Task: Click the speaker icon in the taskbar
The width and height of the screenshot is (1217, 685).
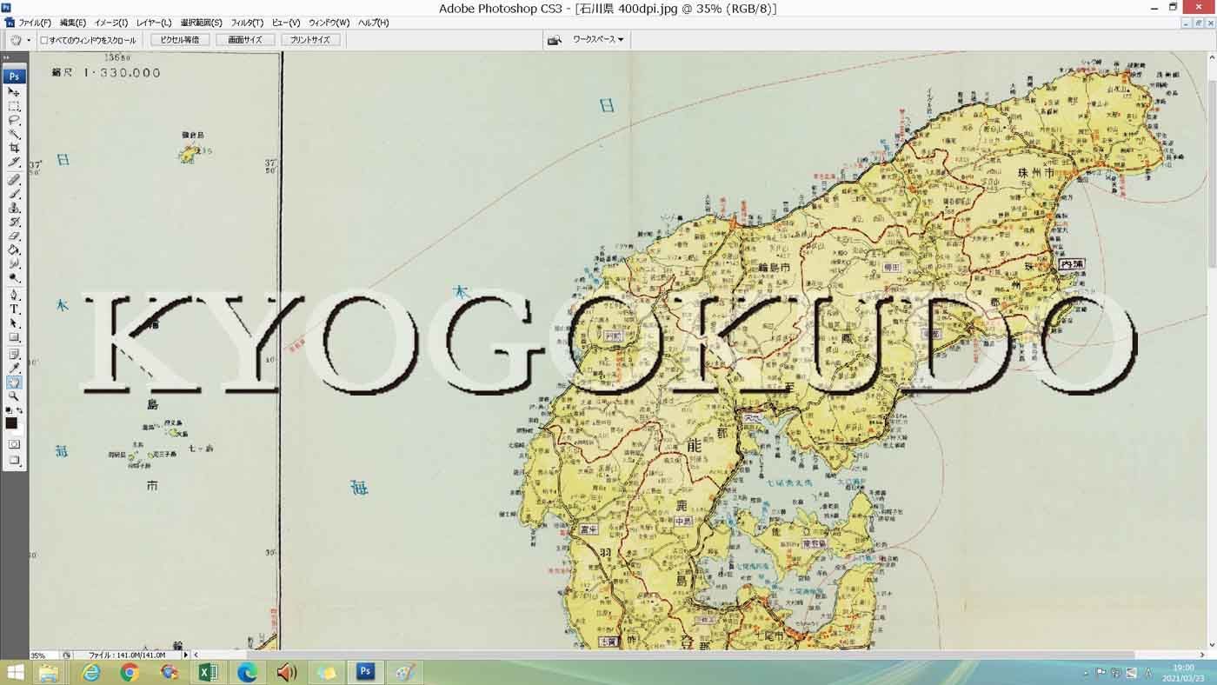Action: click(287, 672)
